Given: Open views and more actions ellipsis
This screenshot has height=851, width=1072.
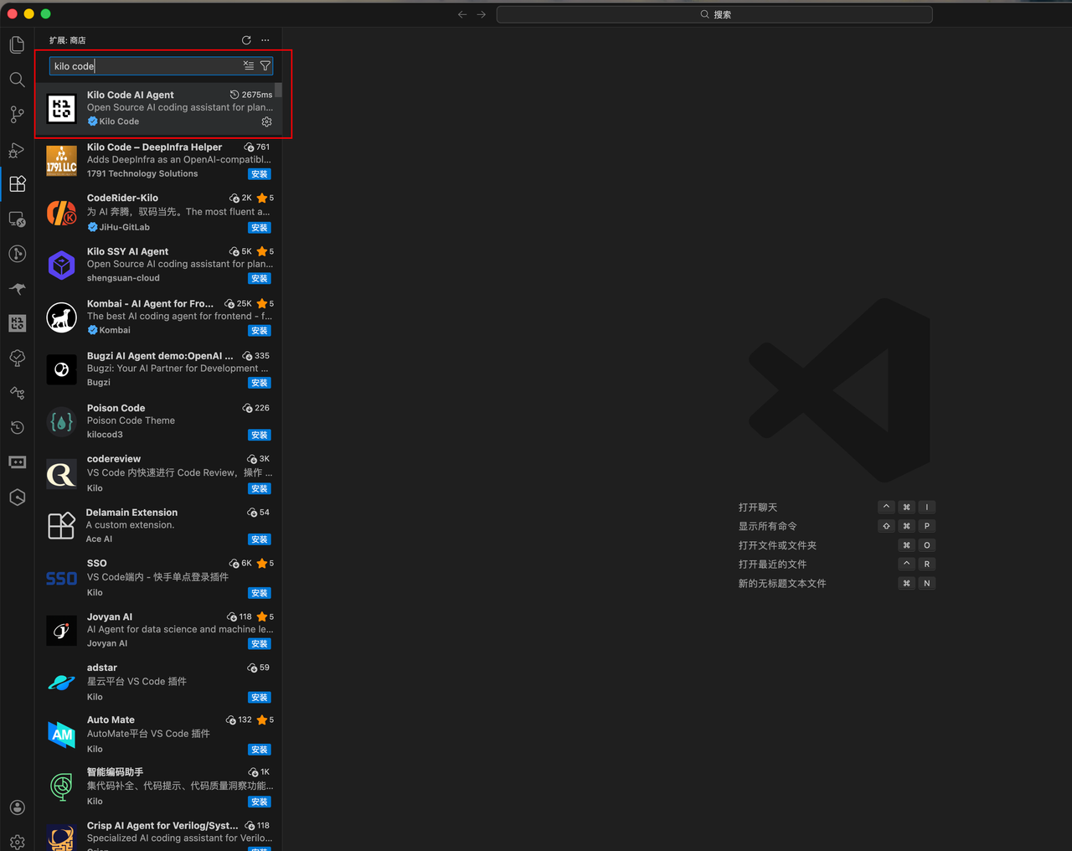Looking at the screenshot, I should pyautogui.click(x=265, y=40).
